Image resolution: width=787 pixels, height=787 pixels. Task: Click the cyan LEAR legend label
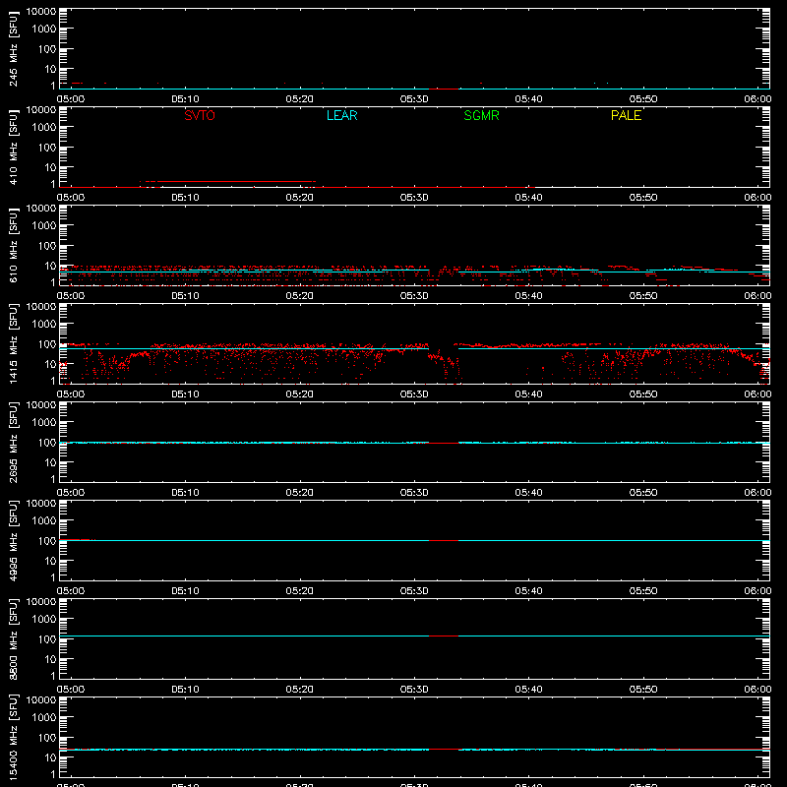tap(341, 115)
